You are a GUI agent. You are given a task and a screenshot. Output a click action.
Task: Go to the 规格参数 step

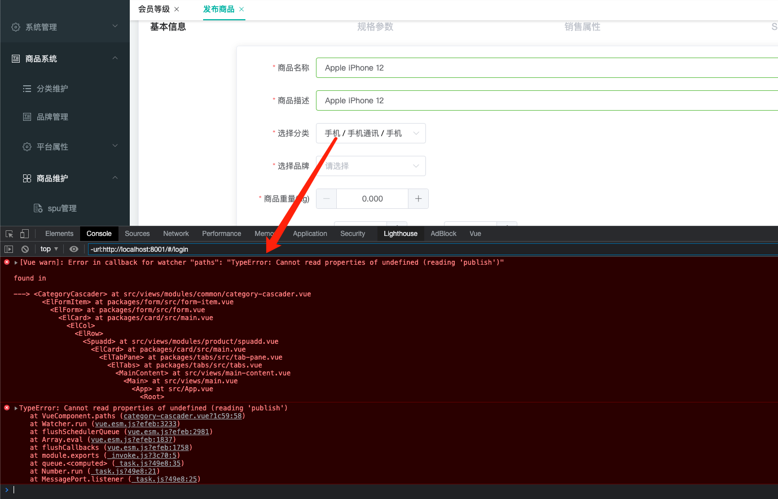tap(375, 27)
